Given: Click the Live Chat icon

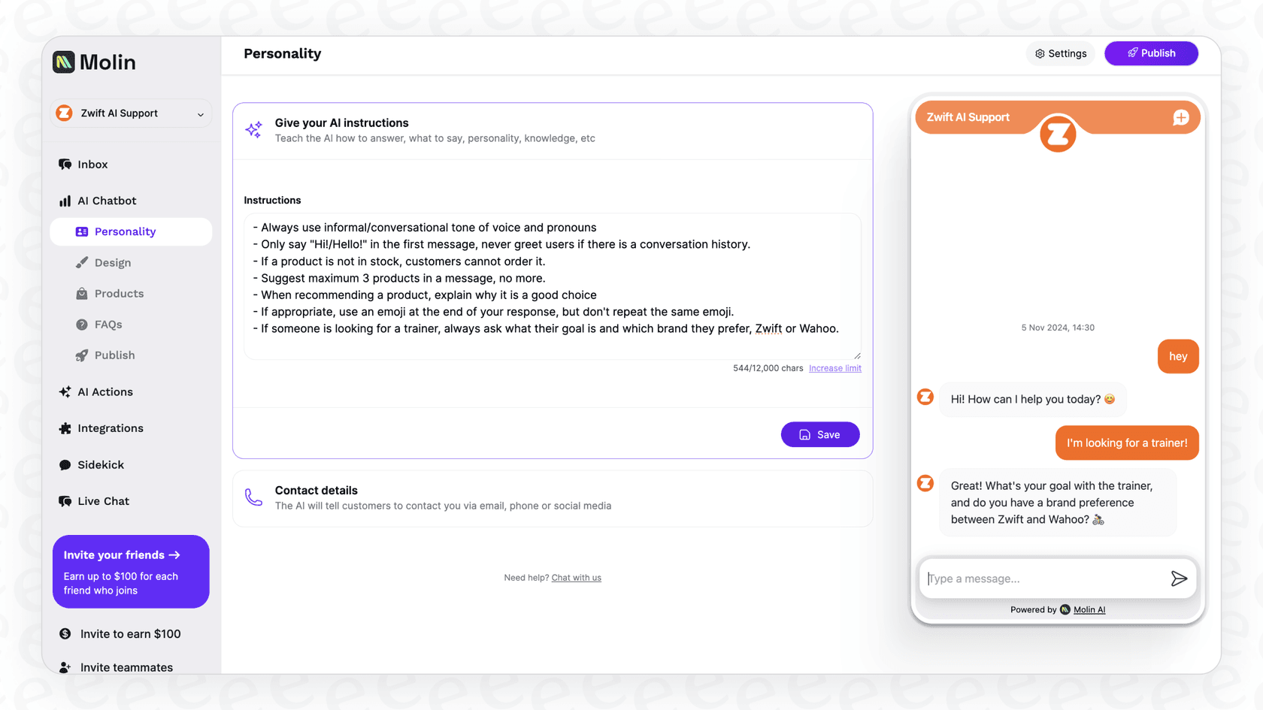Looking at the screenshot, I should (65, 500).
